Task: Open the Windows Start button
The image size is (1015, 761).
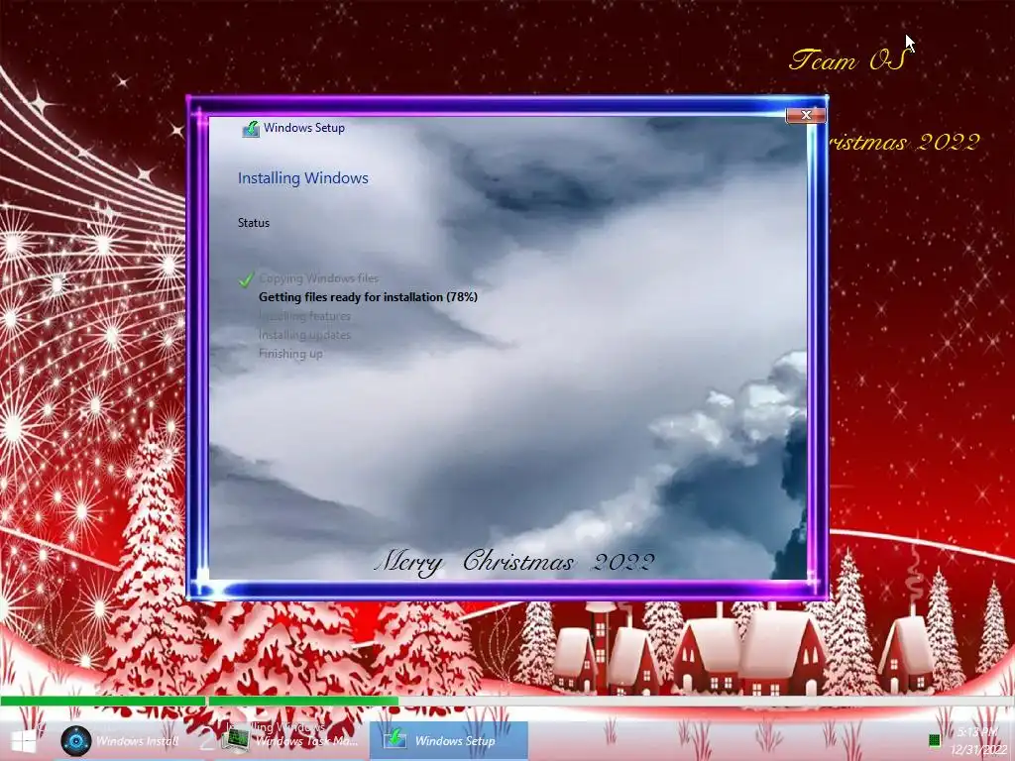Action: pyautogui.click(x=23, y=741)
